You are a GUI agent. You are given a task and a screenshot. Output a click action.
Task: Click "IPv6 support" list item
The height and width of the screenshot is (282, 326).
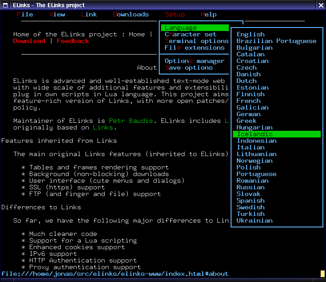(53, 254)
